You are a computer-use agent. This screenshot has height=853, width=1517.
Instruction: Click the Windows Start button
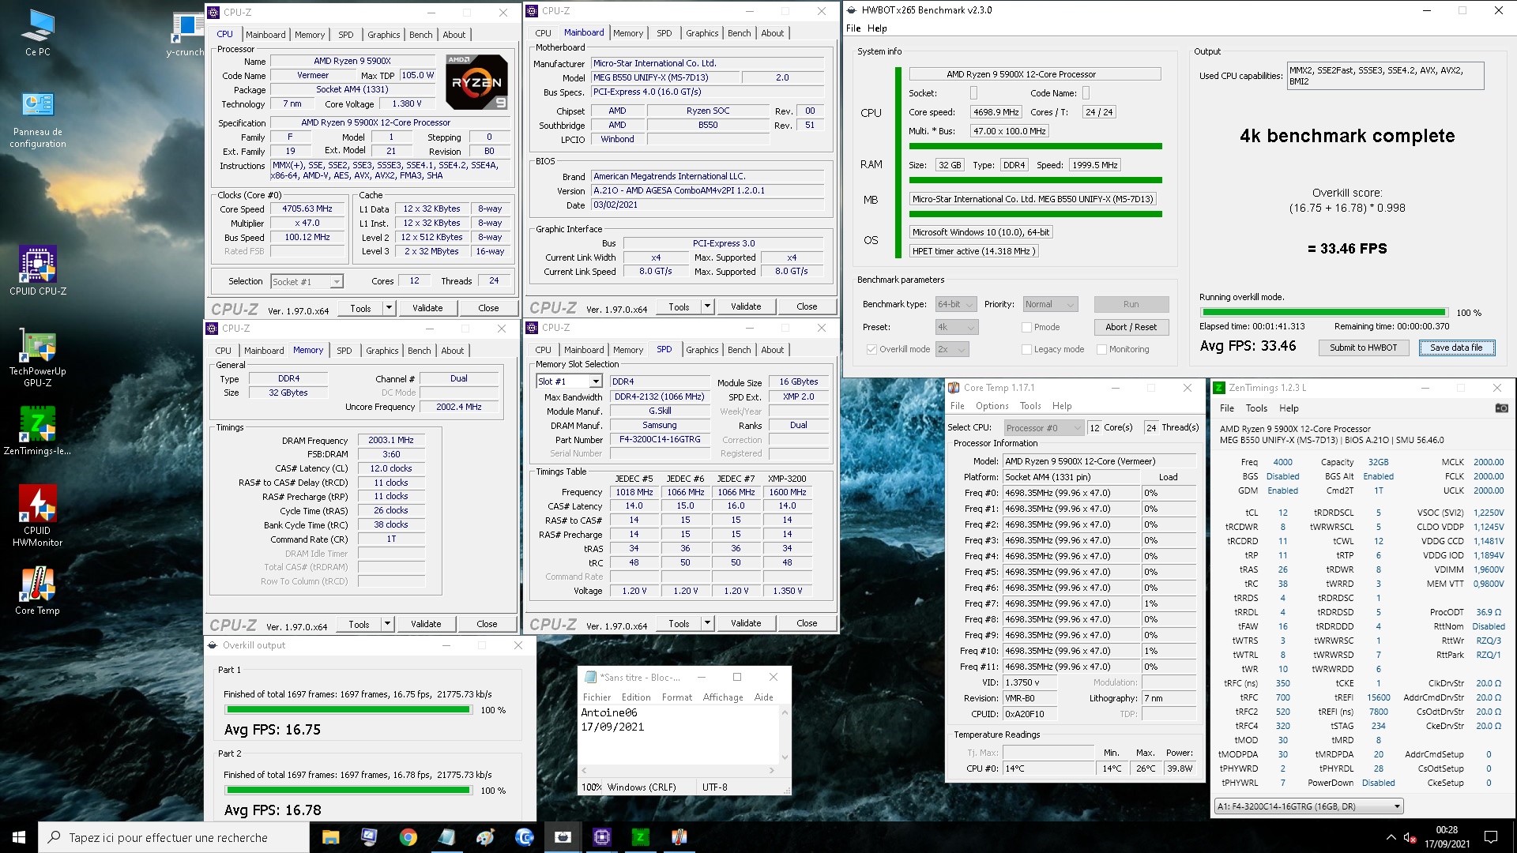[19, 837]
